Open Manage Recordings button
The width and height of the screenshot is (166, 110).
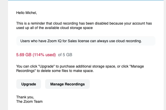point(67,84)
